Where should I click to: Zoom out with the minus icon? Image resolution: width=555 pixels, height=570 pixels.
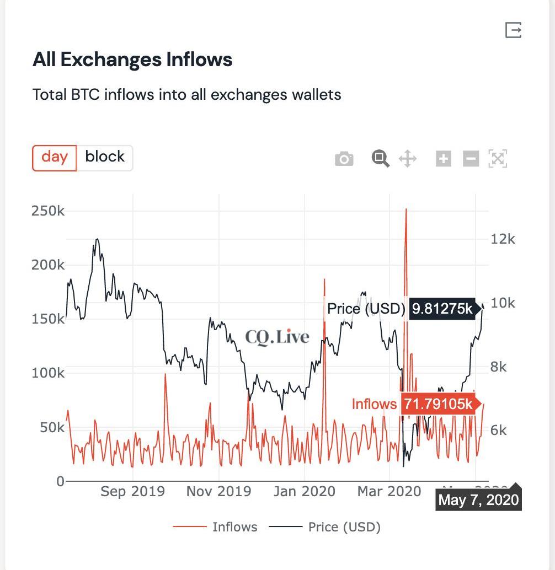coord(471,159)
